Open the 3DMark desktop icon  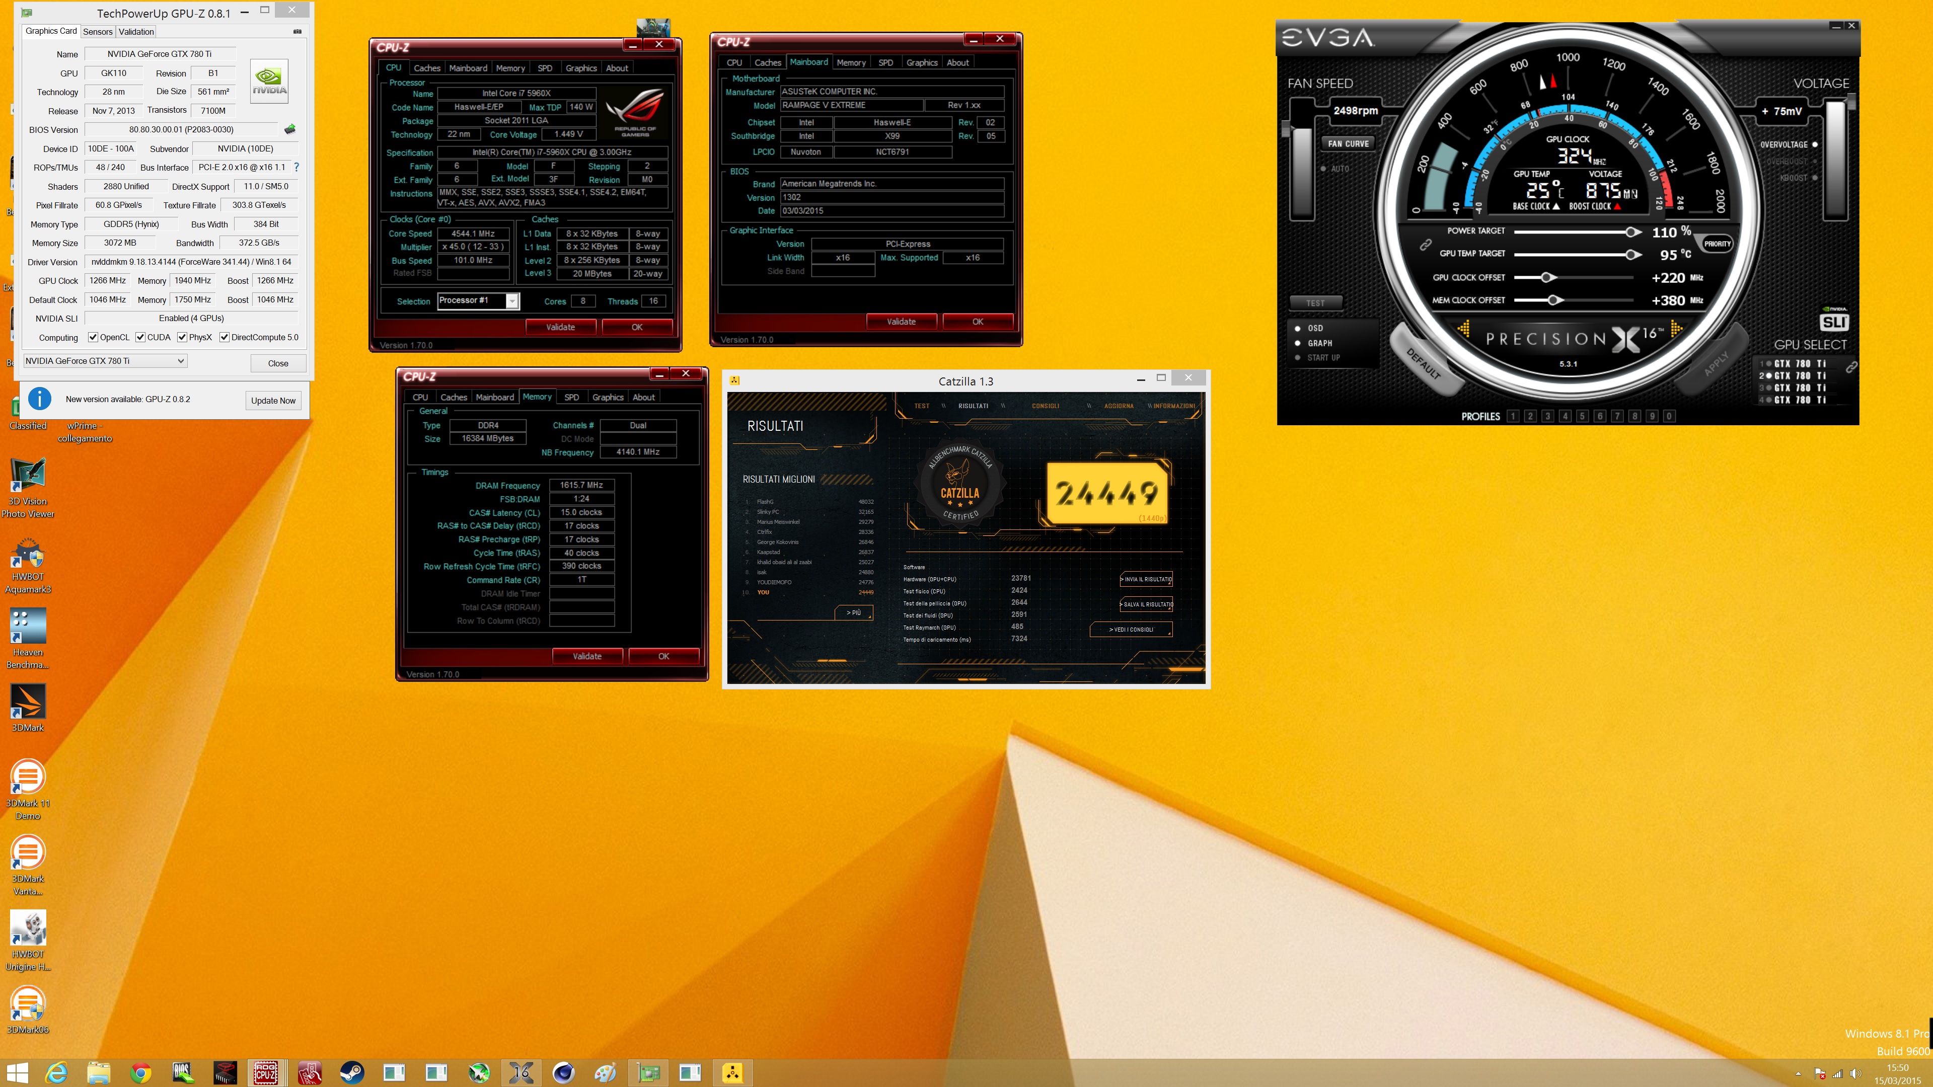tap(28, 708)
